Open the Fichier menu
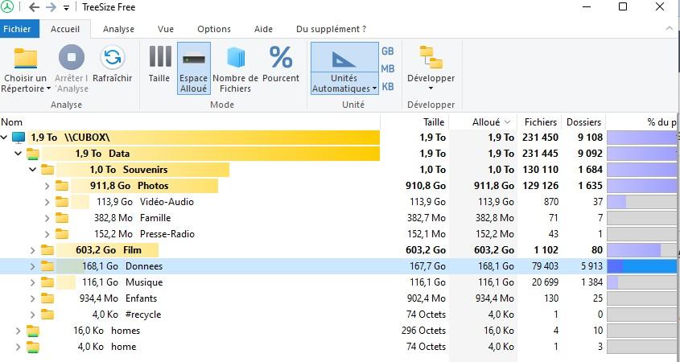 click(16, 29)
